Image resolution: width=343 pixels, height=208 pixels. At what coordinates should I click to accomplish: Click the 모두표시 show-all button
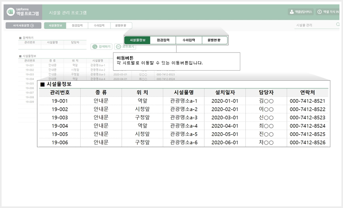(125, 47)
